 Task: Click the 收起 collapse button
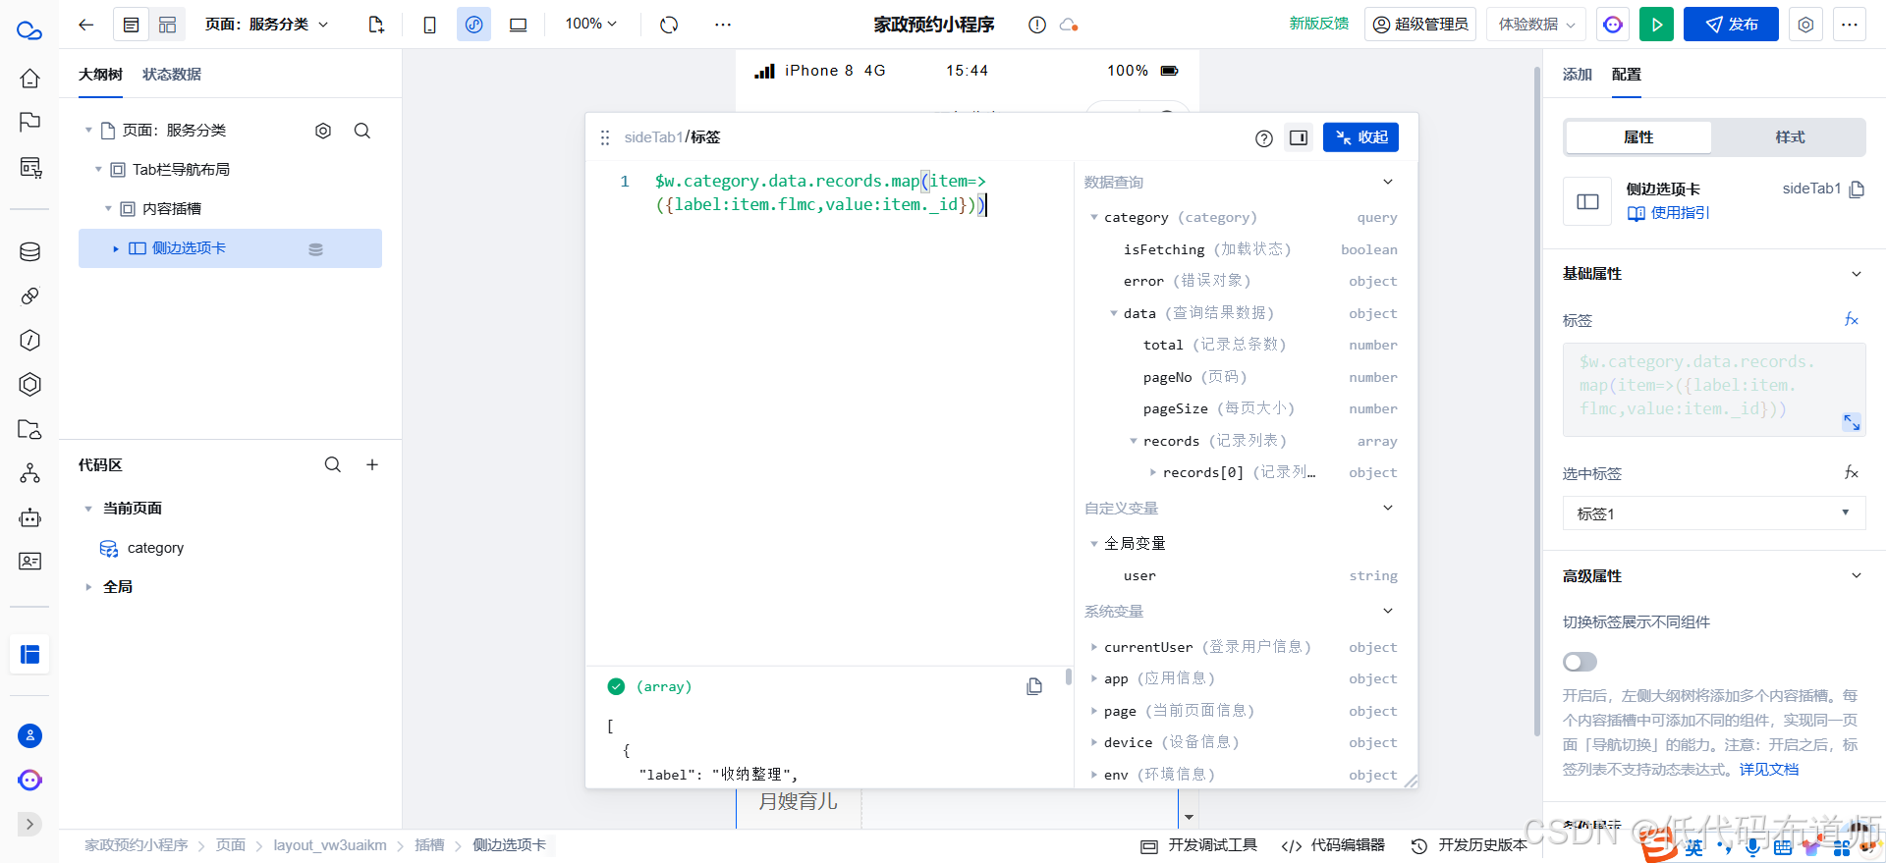tap(1360, 137)
